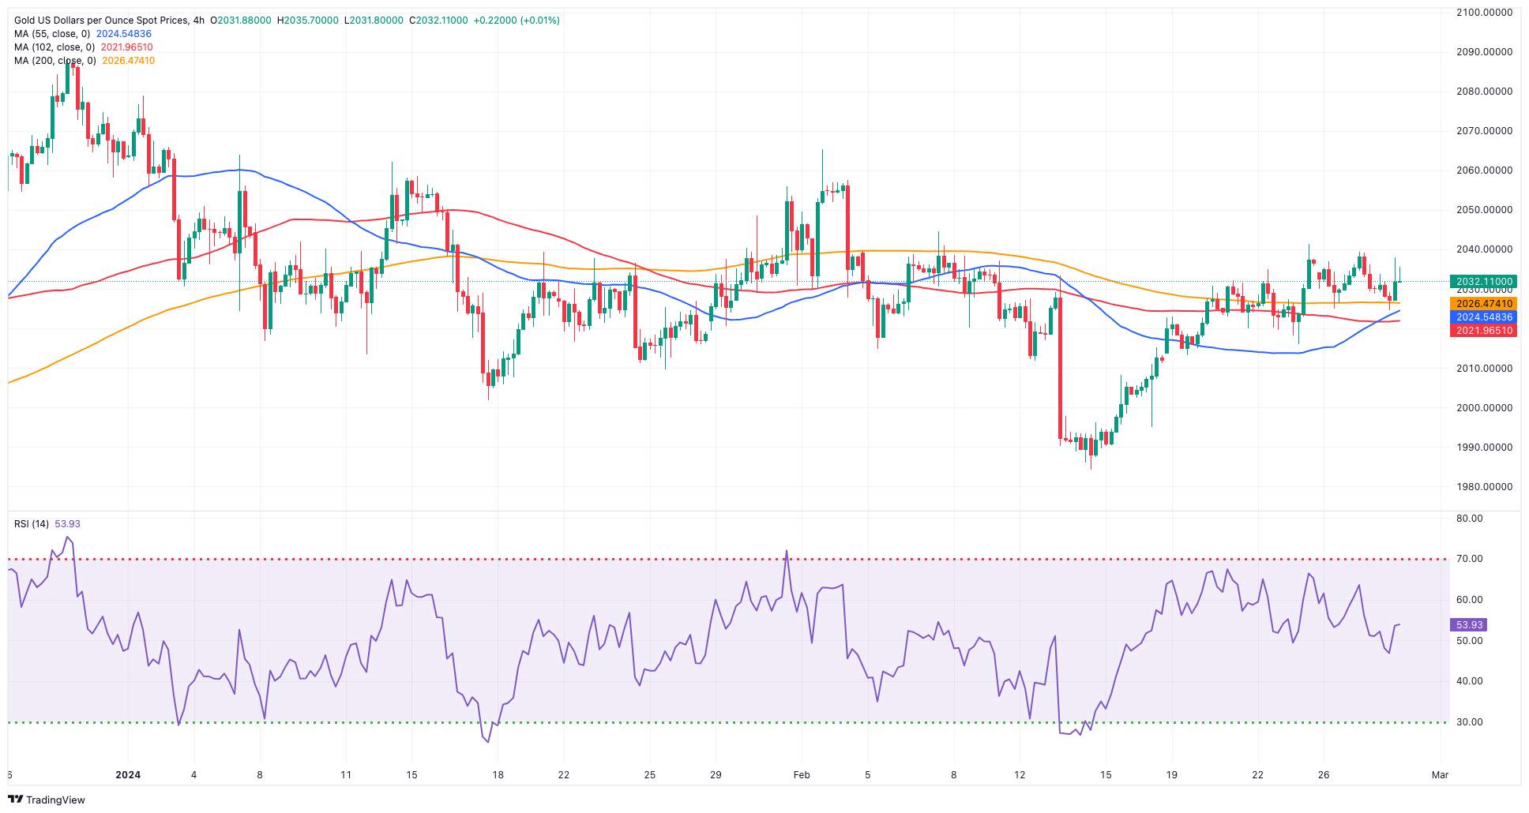Image resolution: width=1529 pixels, height=813 pixels.
Task: Click the MA 200 value 2026.47410
Action: coord(129,61)
